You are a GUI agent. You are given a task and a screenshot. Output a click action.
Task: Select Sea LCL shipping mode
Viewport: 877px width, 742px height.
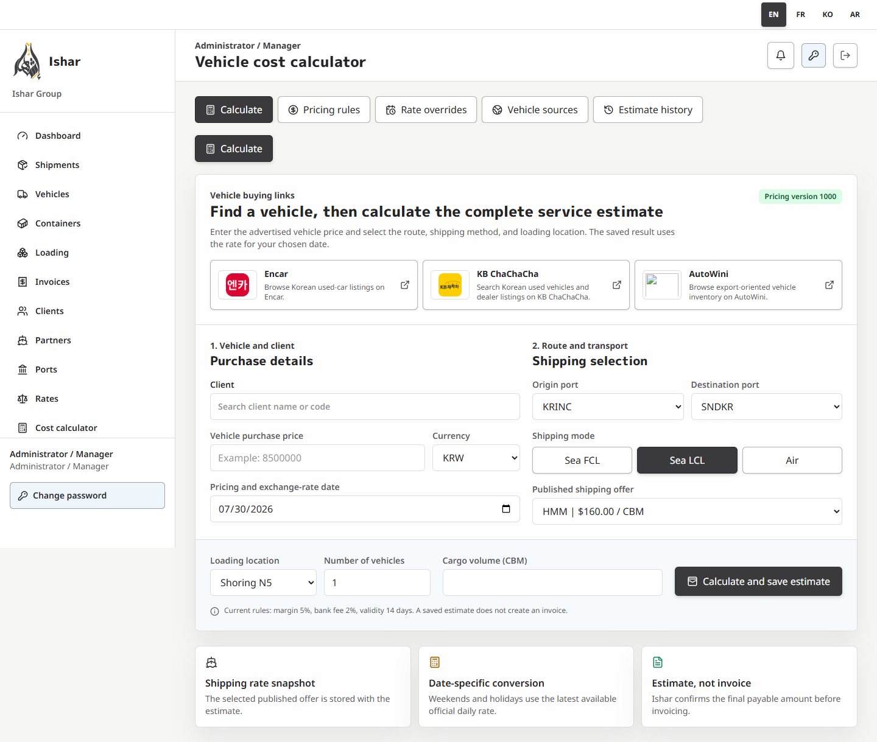[687, 460]
